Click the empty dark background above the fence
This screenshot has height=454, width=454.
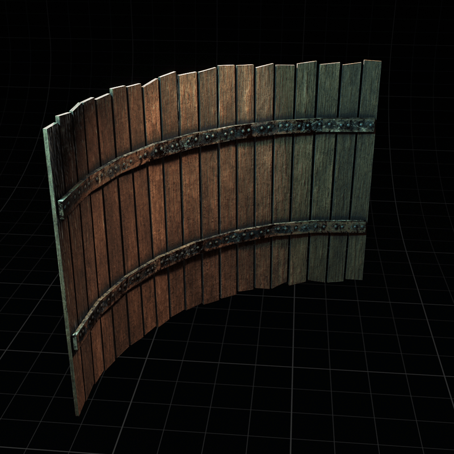point(227,28)
